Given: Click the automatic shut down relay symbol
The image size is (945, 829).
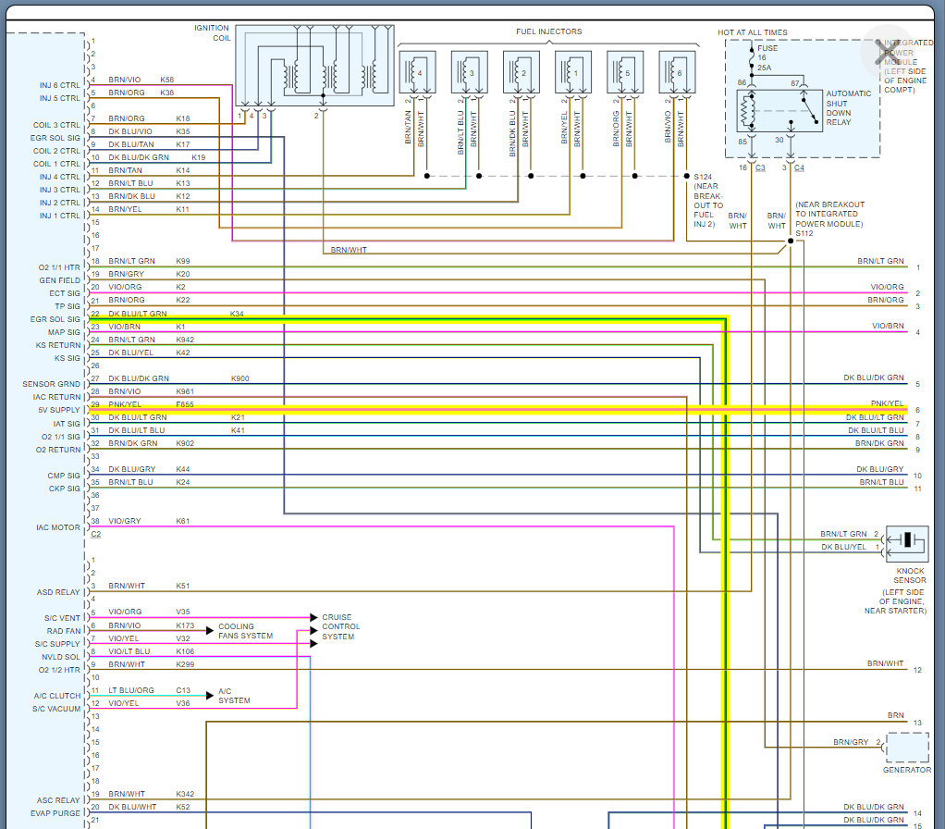Looking at the screenshot, I should click(x=779, y=111).
